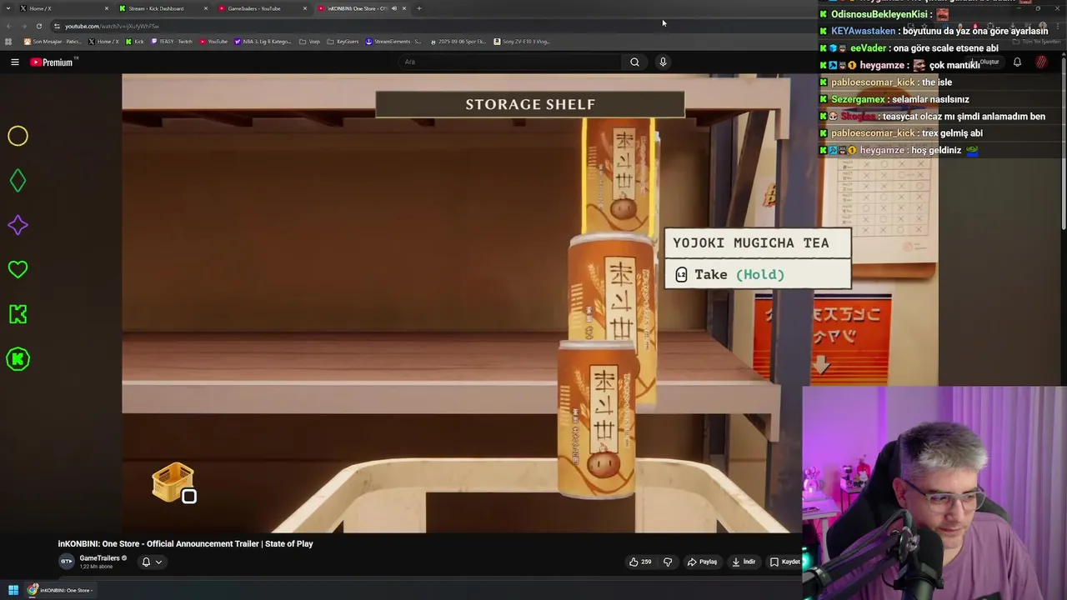Screen dimensions: 1067x600
Task: Click the browser address bar URL
Action: click(x=112, y=26)
